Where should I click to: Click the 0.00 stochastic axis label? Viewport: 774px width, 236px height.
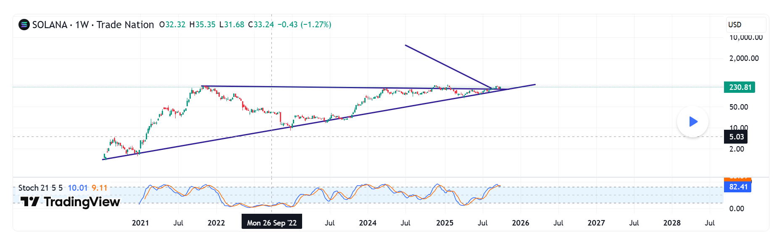click(x=736, y=209)
